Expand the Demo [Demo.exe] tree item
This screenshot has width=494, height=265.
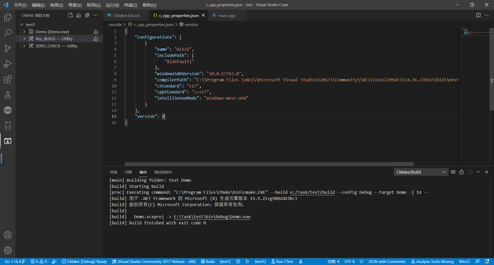click(x=24, y=31)
